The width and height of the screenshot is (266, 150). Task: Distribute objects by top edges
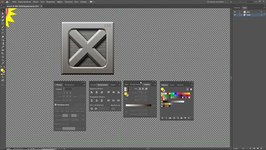click(91, 100)
